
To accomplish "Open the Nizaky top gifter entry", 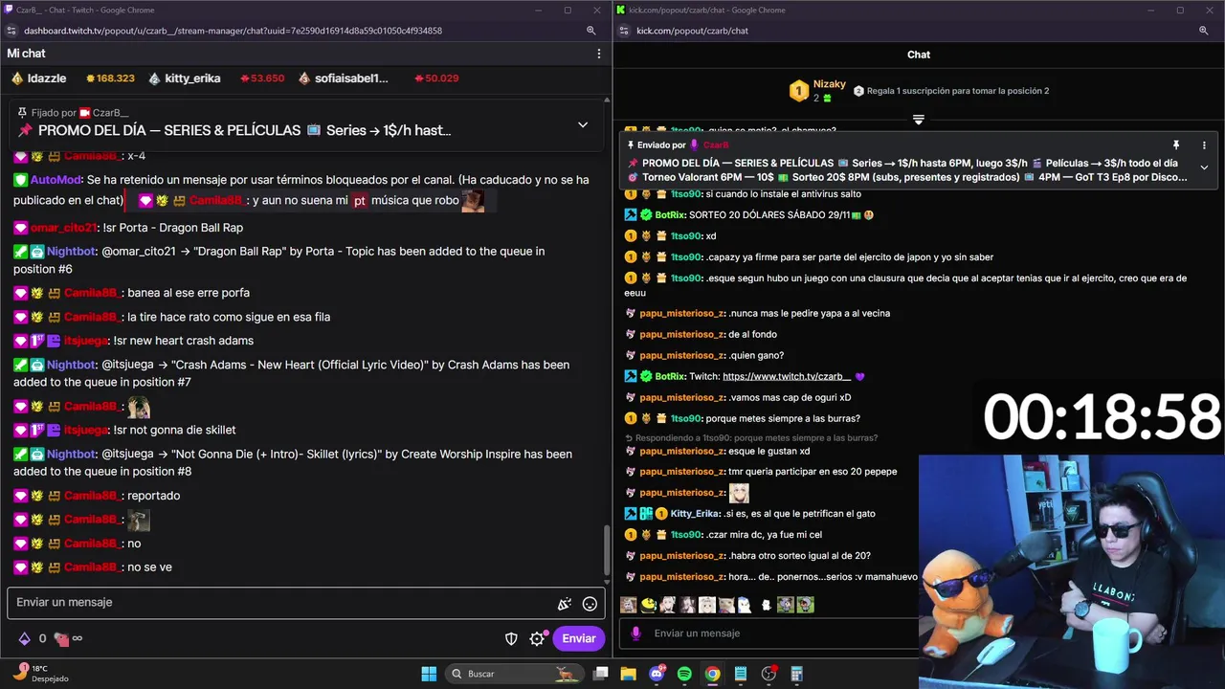I will [818, 91].
